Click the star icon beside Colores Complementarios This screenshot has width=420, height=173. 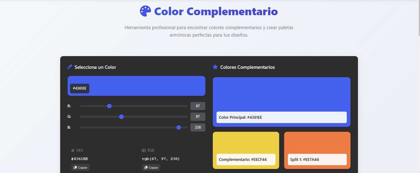coord(215,67)
